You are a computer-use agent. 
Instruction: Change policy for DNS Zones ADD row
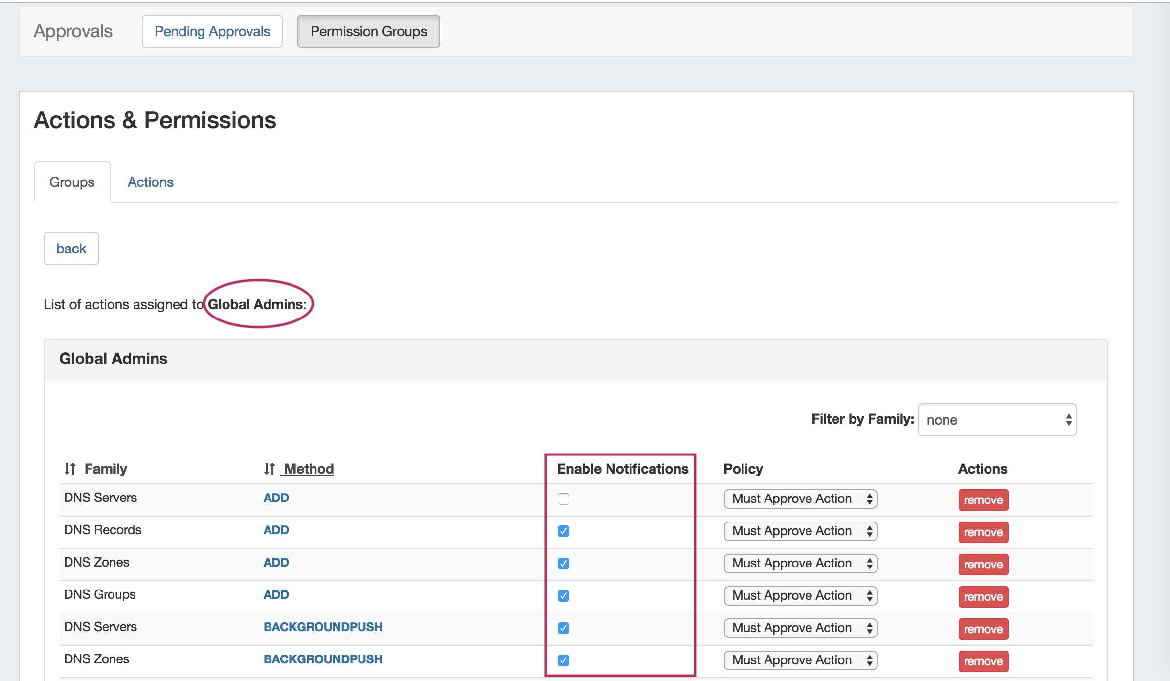[x=800, y=564]
